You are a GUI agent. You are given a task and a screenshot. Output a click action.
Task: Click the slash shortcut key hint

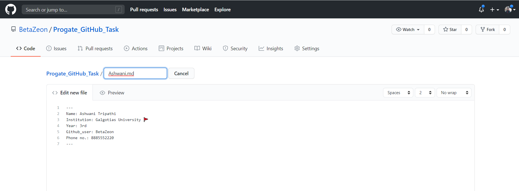pyautogui.click(x=119, y=10)
